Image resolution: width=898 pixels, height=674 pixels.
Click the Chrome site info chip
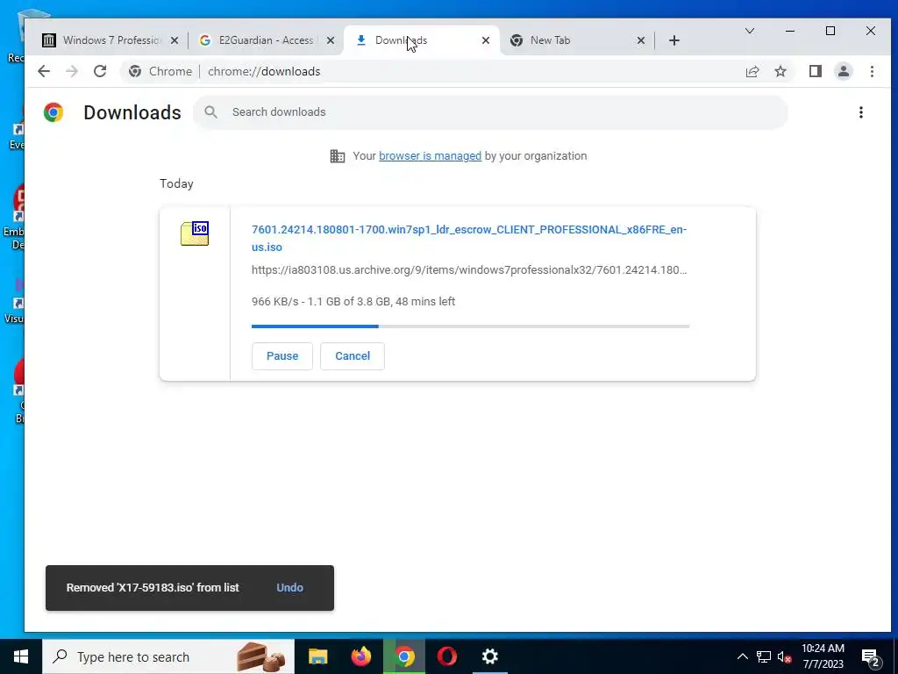(160, 71)
